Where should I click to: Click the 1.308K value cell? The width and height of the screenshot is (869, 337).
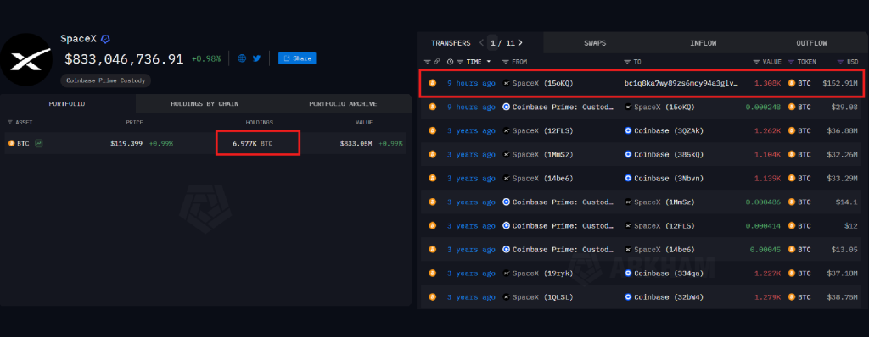click(768, 84)
